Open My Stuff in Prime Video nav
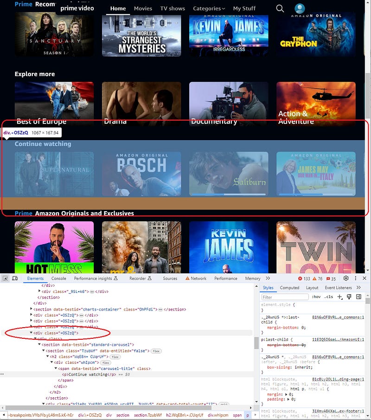The width and height of the screenshot is (371, 420). [244, 8]
